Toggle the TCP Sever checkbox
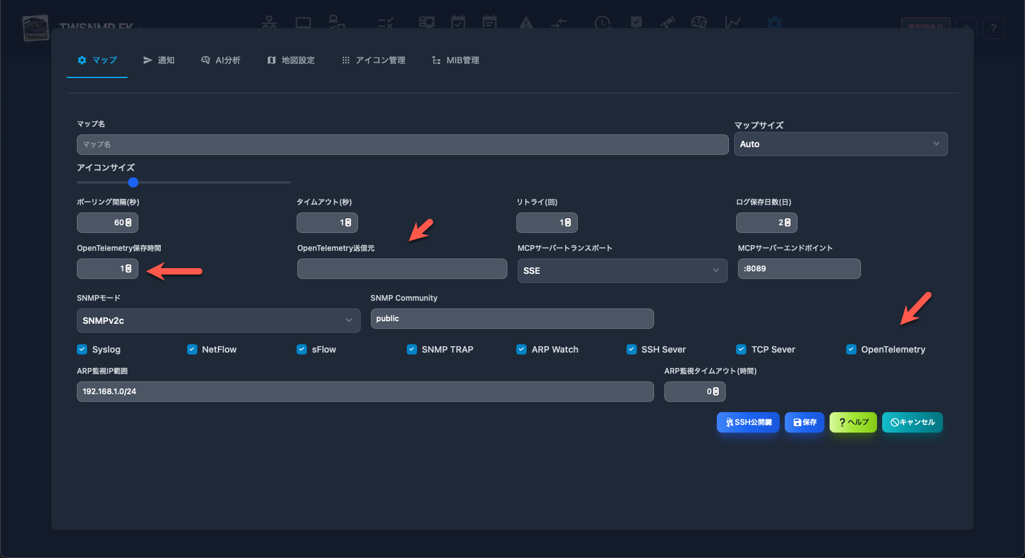Screen dimensions: 1025x558 pyautogui.click(x=741, y=349)
